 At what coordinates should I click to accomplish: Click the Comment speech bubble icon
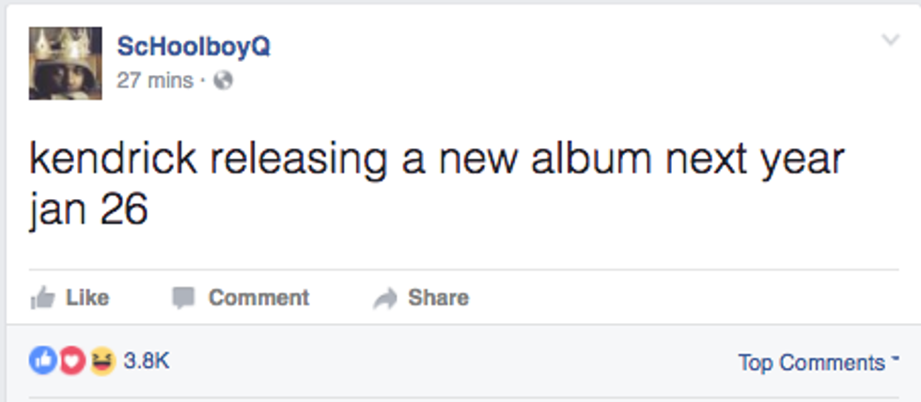182,299
